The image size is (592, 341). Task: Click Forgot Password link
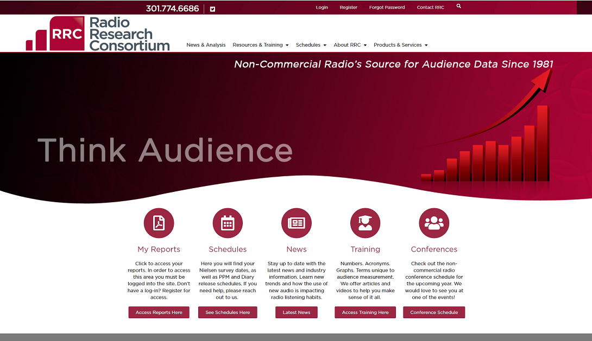coord(387,7)
